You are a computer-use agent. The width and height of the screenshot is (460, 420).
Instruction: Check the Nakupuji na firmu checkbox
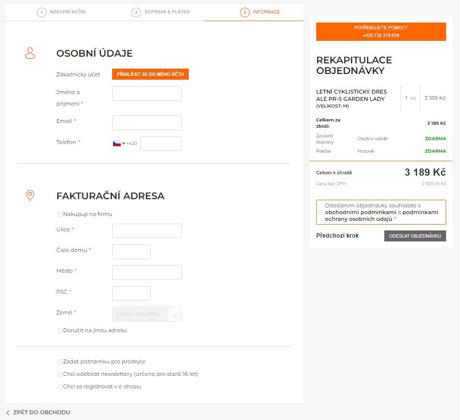pyautogui.click(x=60, y=214)
